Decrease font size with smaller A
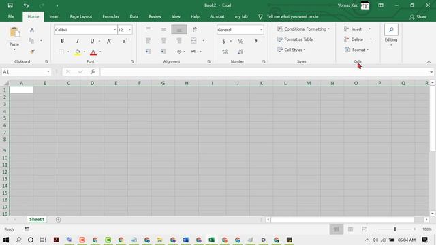The width and height of the screenshot is (436, 245). [x=124, y=41]
